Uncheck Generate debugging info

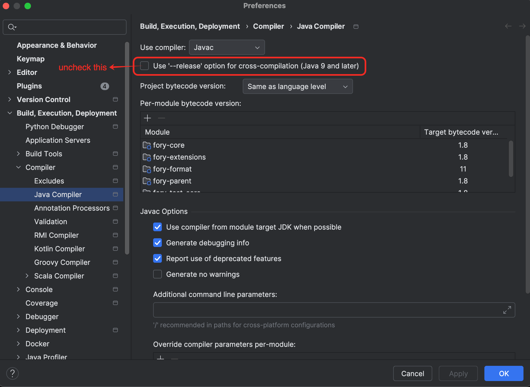click(157, 243)
